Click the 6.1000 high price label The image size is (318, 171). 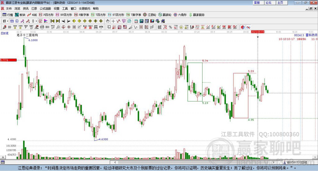click(33, 40)
